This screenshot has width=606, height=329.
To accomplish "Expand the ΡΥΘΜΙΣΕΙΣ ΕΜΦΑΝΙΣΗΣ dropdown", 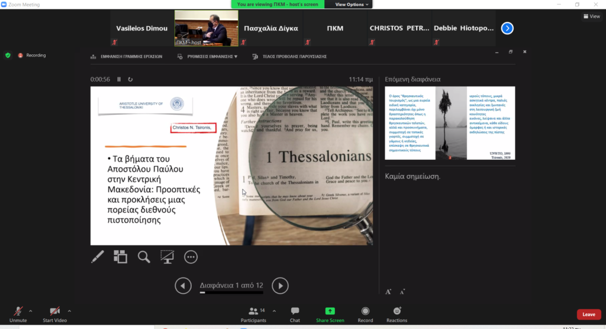I will click(x=208, y=57).
